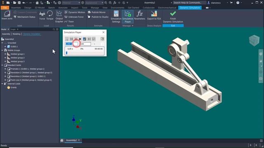Open the Material dropdown
Viewport: 264px width, 148px height.
[x=71, y=3]
